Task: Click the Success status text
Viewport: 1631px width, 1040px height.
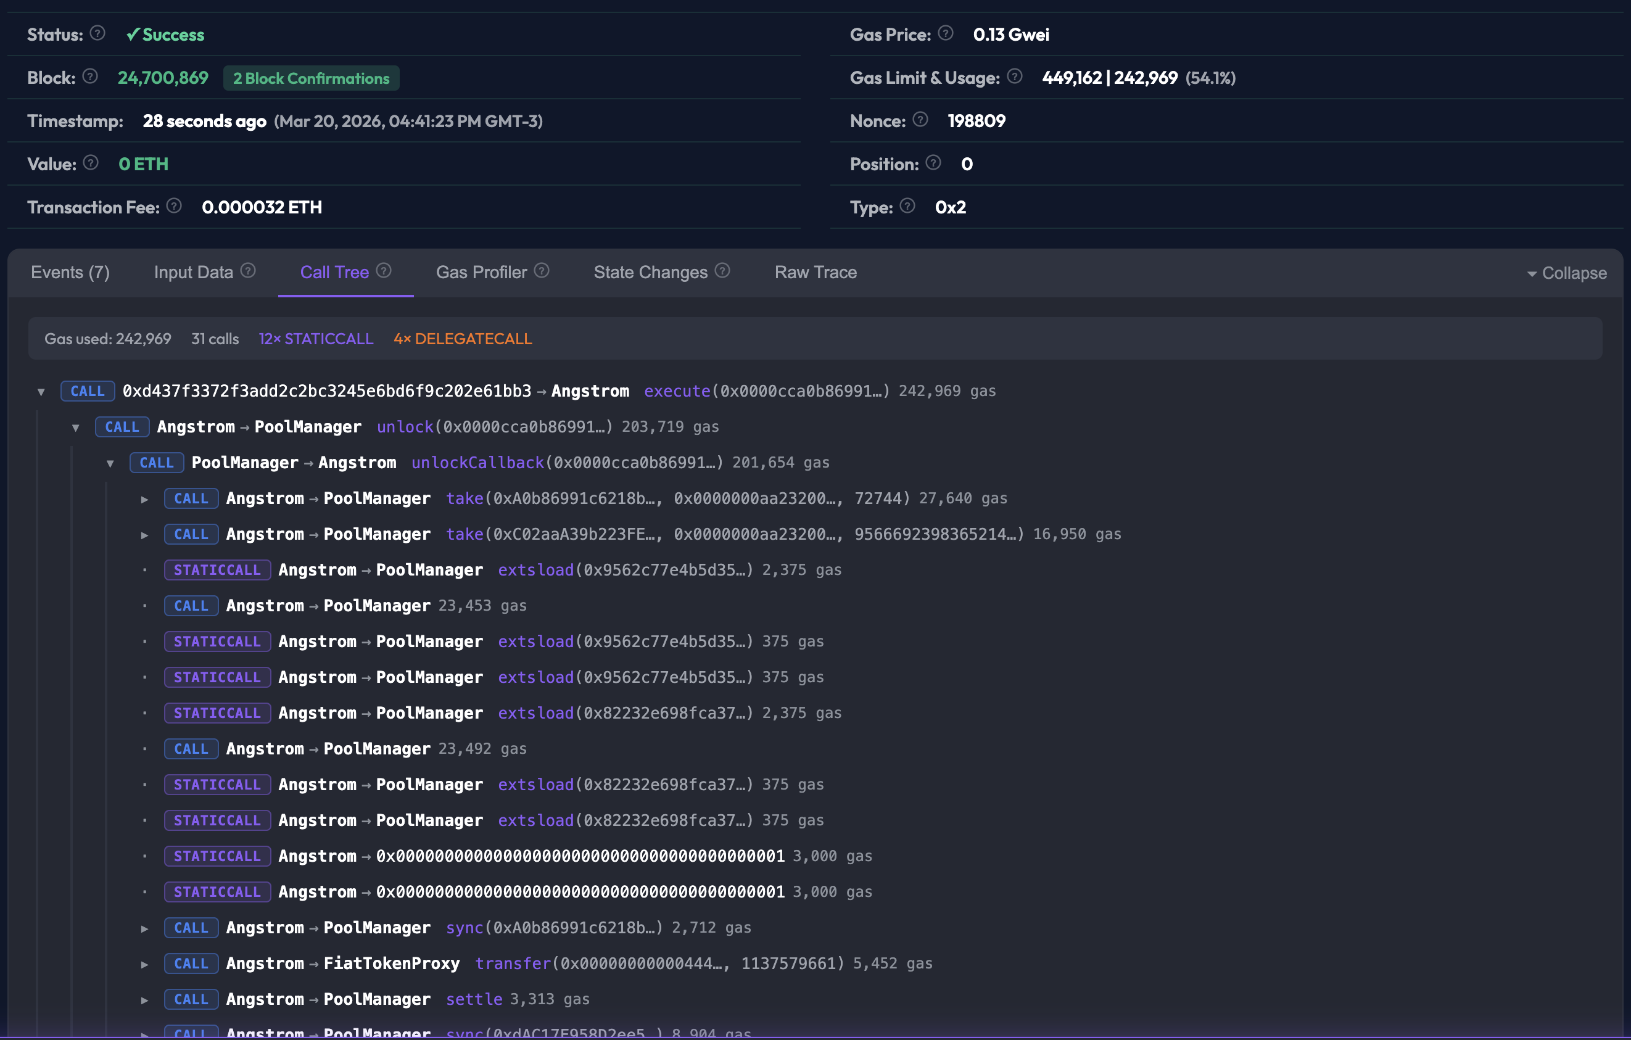Action: (173, 35)
